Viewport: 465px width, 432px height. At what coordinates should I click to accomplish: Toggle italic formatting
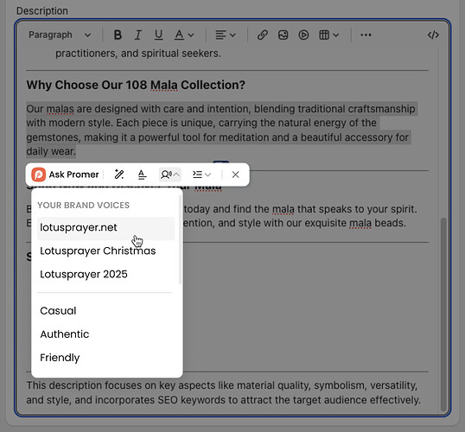[138, 35]
